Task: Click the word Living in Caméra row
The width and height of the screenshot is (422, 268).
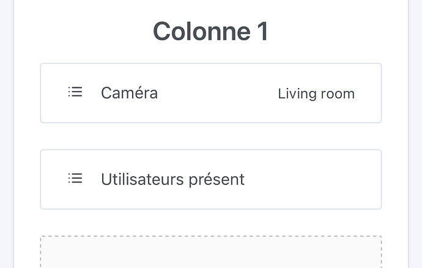Action: (x=296, y=94)
